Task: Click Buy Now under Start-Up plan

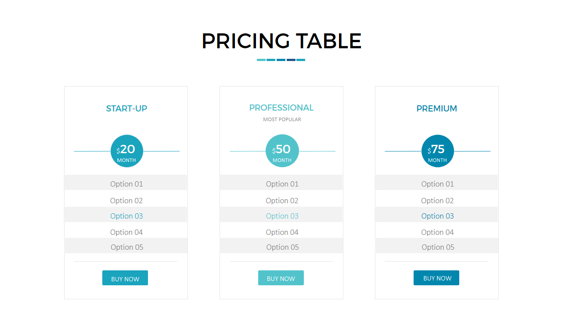Action: pyautogui.click(x=125, y=278)
